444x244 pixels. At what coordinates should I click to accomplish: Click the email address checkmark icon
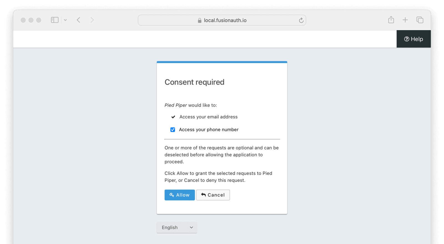pyautogui.click(x=173, y=117)
